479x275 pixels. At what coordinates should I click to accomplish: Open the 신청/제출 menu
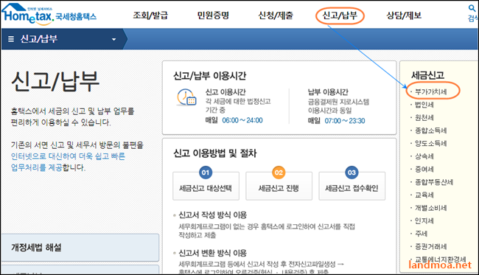click(x=276, y=15)
